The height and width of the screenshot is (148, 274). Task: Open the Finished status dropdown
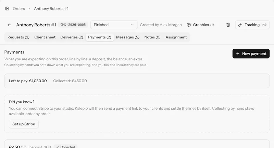tap(114, 25)
